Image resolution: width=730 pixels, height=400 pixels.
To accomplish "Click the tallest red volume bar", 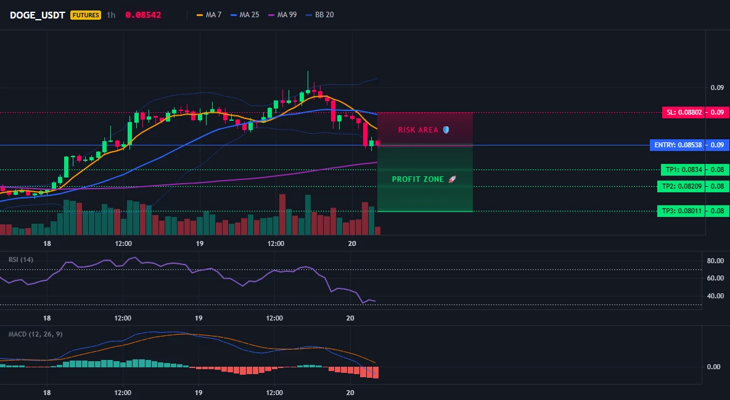I will point(282,214).
